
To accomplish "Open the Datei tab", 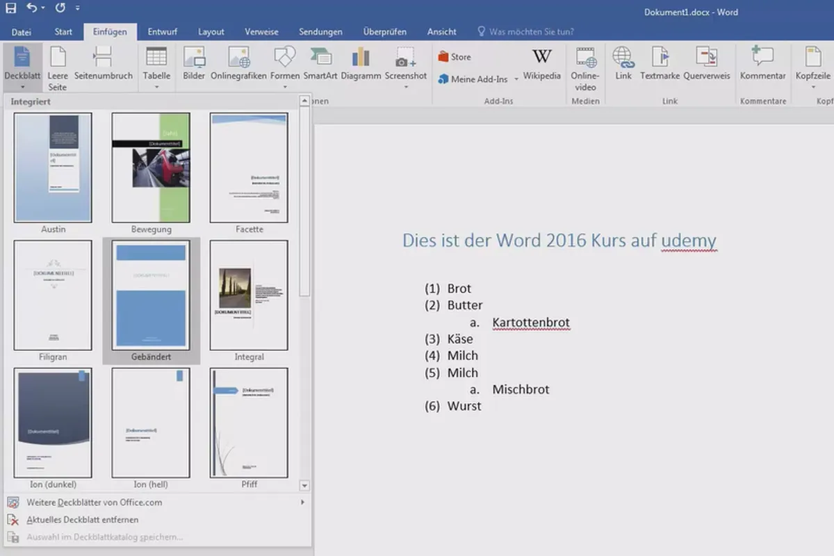I will [x=21, y=31].
